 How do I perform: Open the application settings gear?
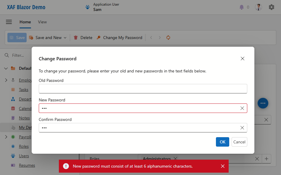click(x=272, y=7)
